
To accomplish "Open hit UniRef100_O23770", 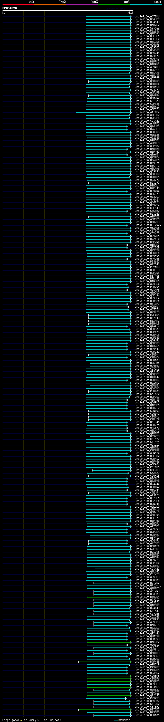I will coord(147,90).
